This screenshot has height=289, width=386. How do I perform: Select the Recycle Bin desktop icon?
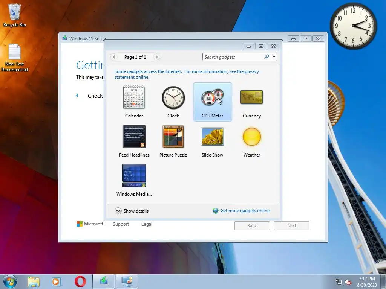[x=15, y=15]
